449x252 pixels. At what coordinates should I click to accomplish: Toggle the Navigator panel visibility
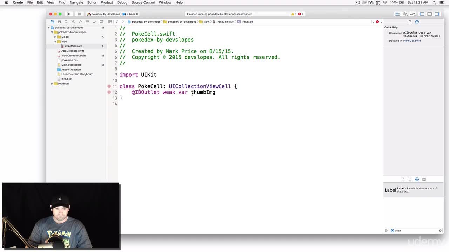point(422,14)
